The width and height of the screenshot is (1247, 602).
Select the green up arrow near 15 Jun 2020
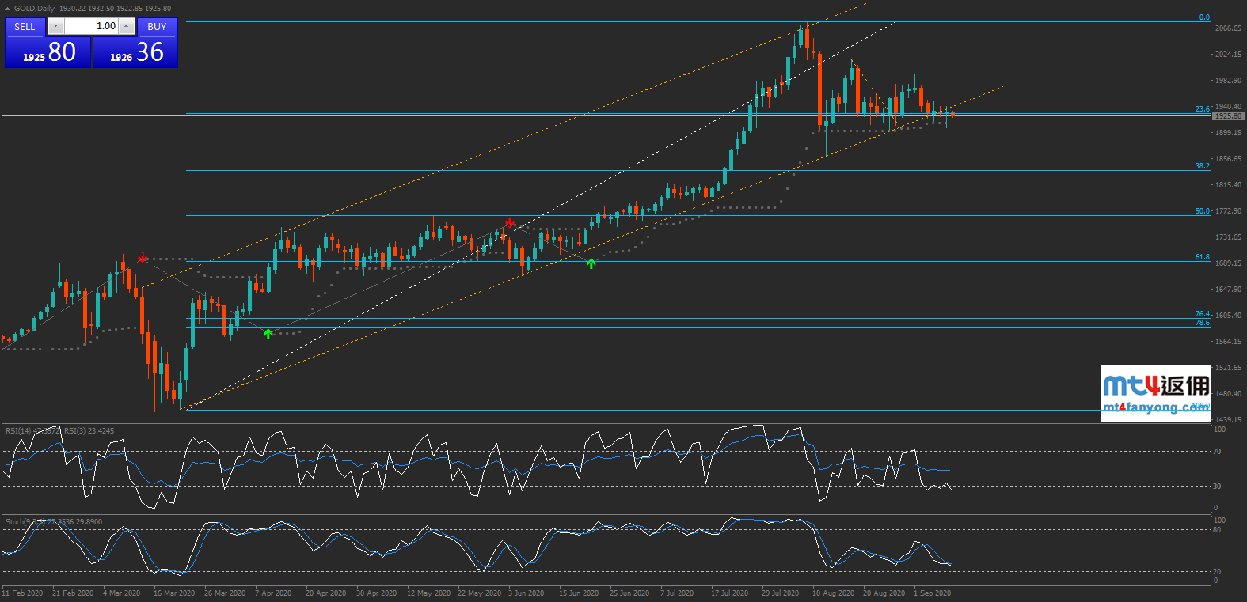pos(591,263)
